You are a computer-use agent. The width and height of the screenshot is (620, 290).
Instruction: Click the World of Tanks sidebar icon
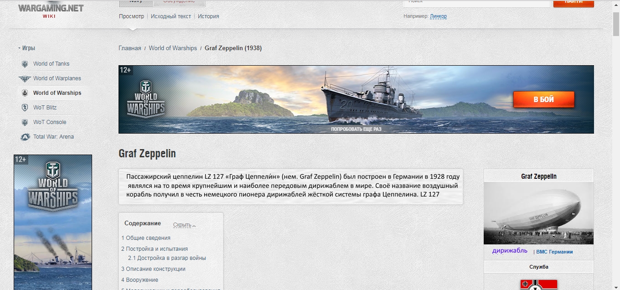click(25, 64)
